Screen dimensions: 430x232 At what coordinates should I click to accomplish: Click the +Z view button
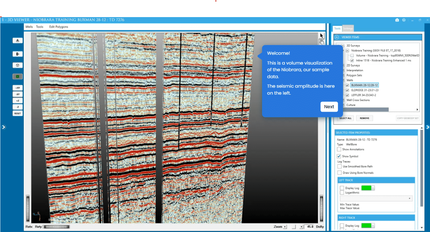tap(17, 100)
